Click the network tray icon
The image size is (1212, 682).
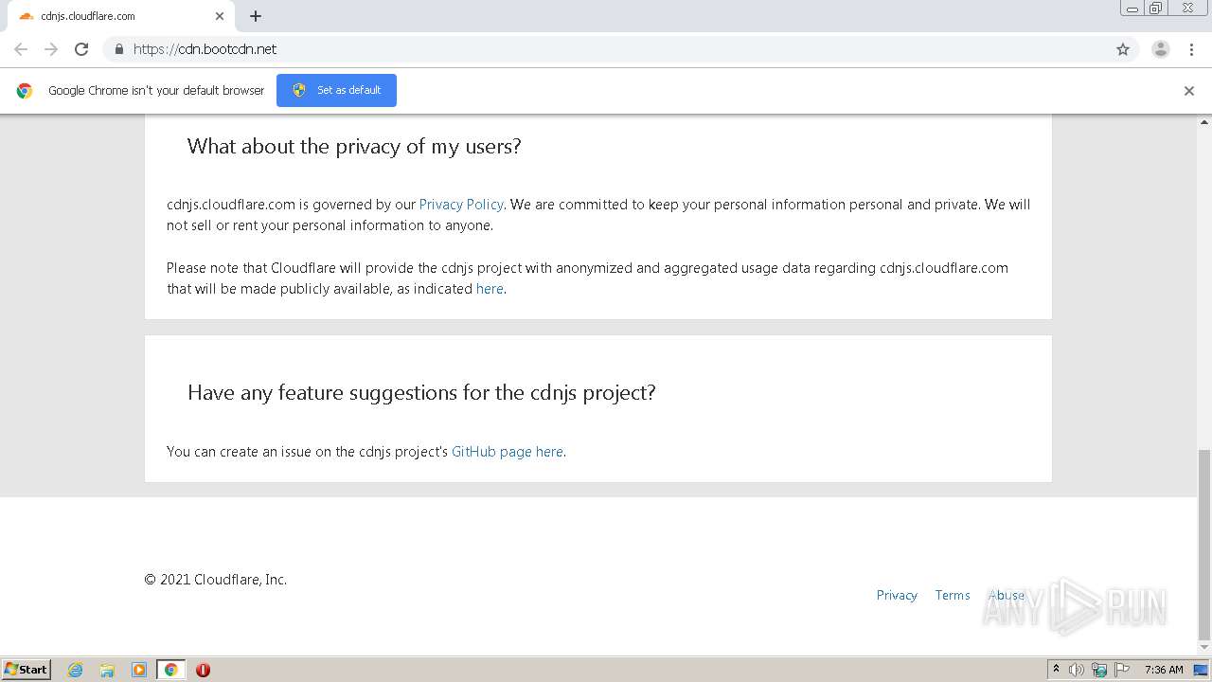tap(1099, 670)
